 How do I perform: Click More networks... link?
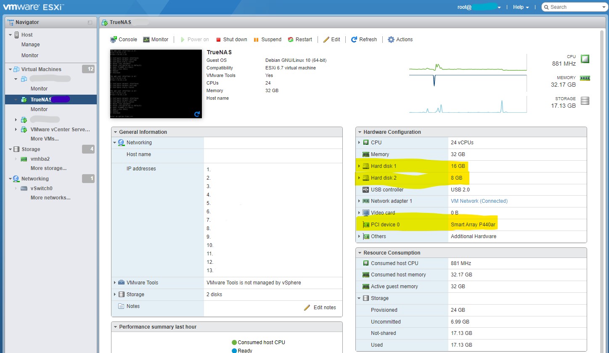(x=50, y=198)
